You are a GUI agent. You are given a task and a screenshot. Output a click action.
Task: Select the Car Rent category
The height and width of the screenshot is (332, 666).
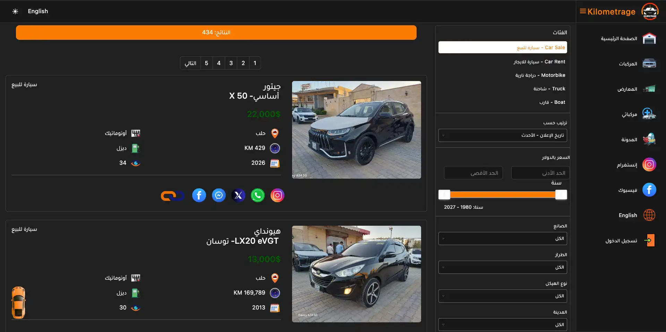coord(503,62)
